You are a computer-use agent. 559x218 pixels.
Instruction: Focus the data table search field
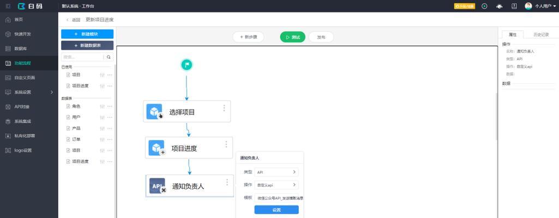[x=82, y=57]
